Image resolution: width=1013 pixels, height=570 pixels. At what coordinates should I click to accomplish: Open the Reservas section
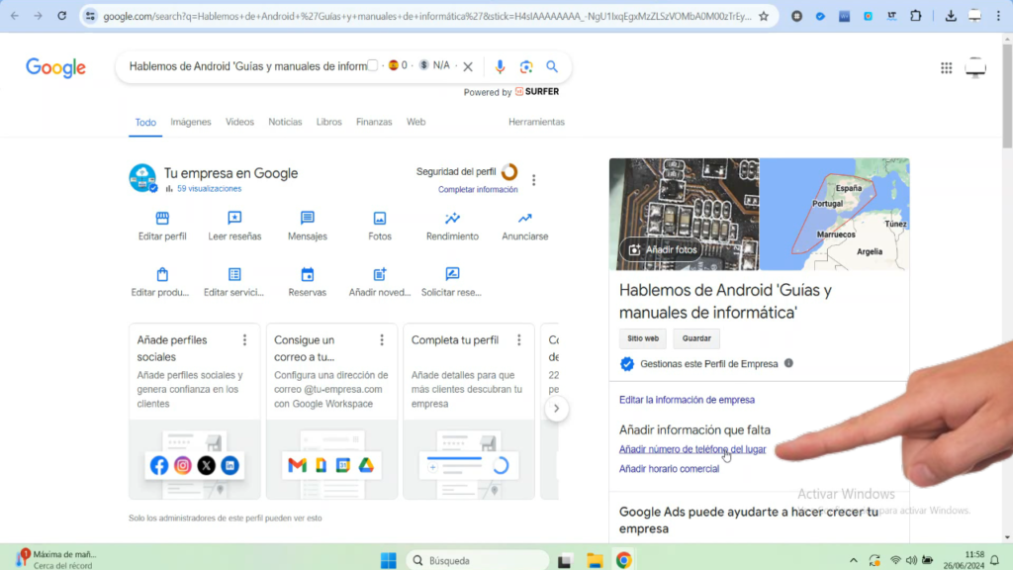tap(307, 276)
